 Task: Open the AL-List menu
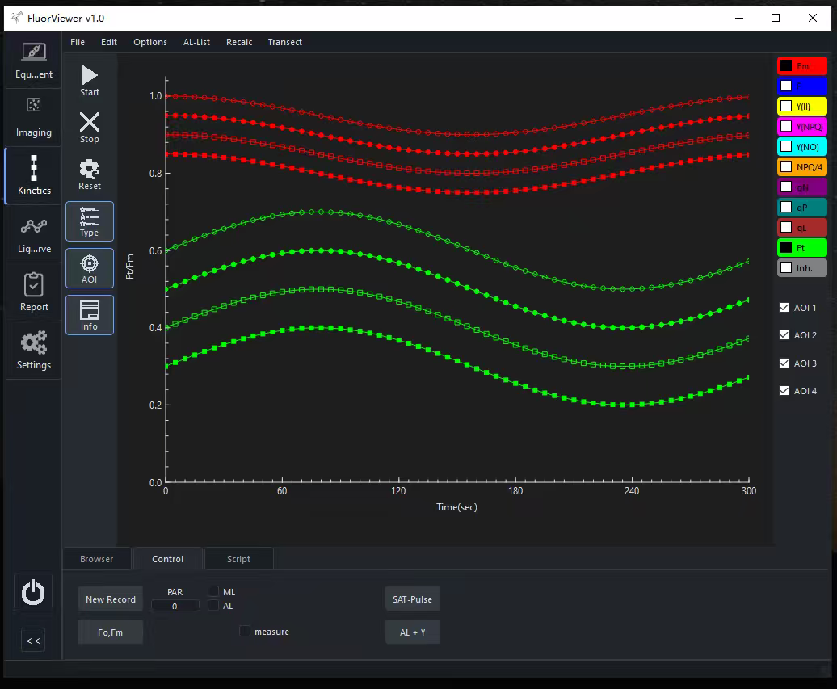click(196, 42)
